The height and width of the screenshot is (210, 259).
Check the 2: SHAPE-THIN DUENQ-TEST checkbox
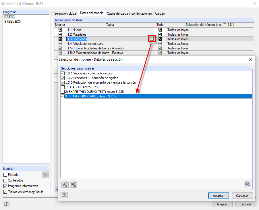click(63, 92)
